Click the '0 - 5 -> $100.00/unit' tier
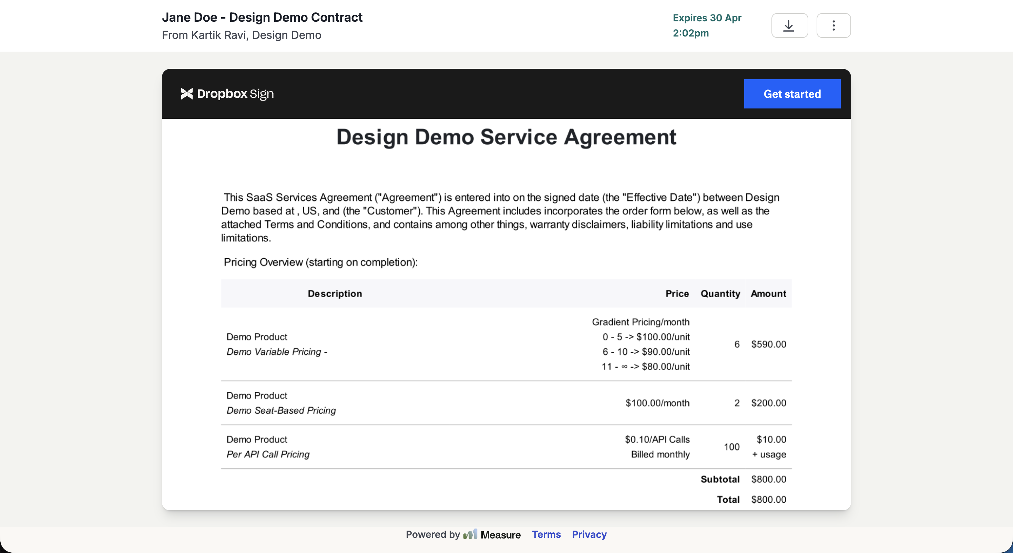 pyautogui.click(x=646, y=337)
